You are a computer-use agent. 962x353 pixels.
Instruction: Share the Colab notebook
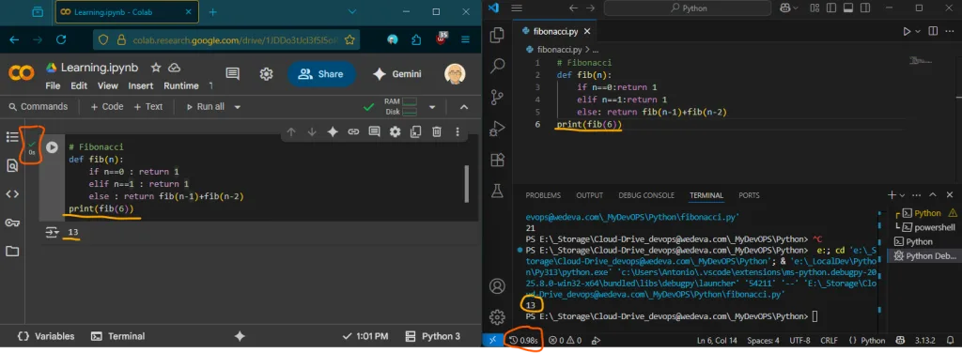point(321,74)
